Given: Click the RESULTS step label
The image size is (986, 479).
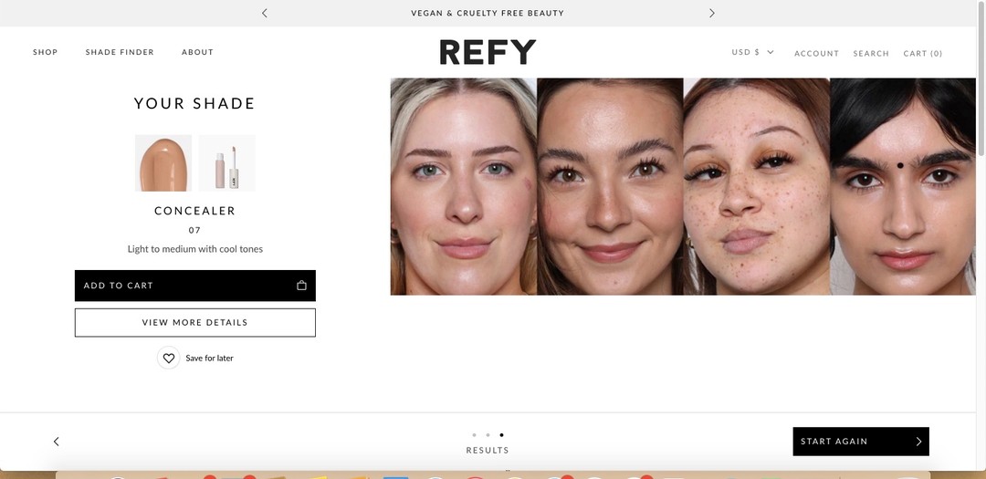Looking at the screenshot, I should [488, 450].
